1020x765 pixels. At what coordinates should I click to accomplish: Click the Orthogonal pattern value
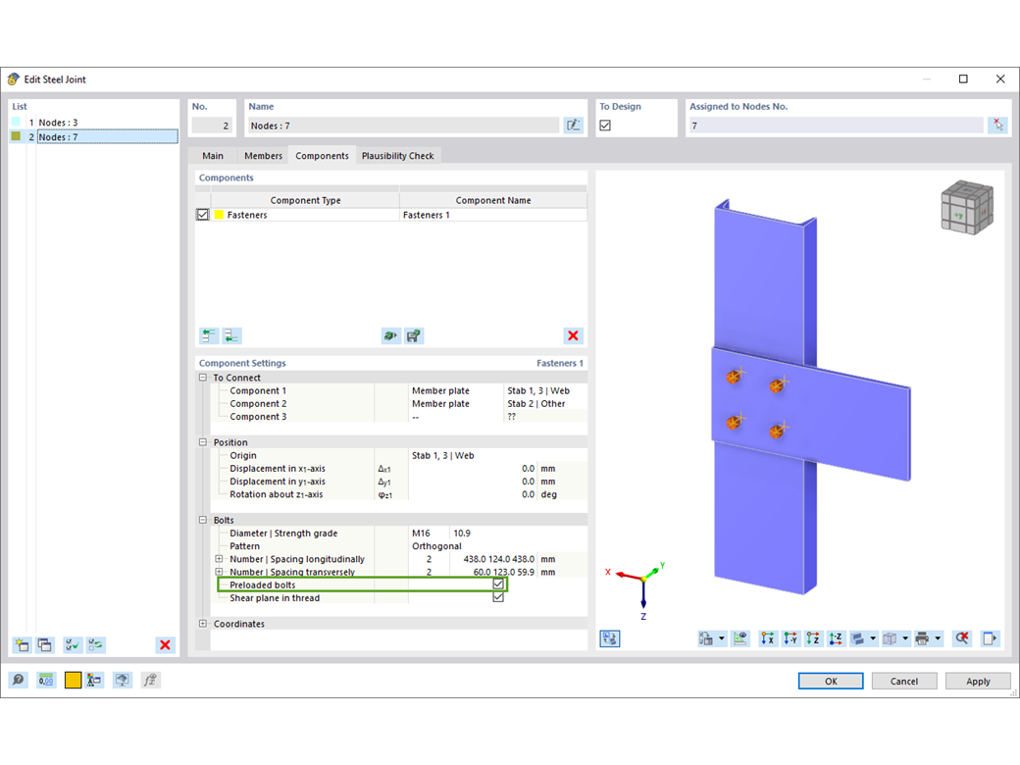(x=436, y=545)
